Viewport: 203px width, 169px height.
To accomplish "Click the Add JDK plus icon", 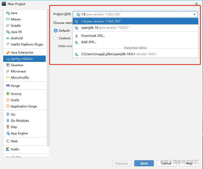I will pos(77,42).
